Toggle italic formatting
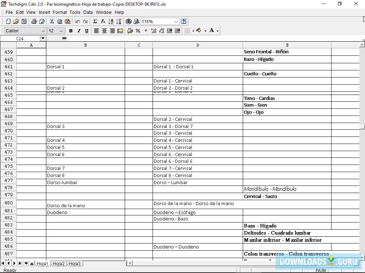 coord(78,31)
